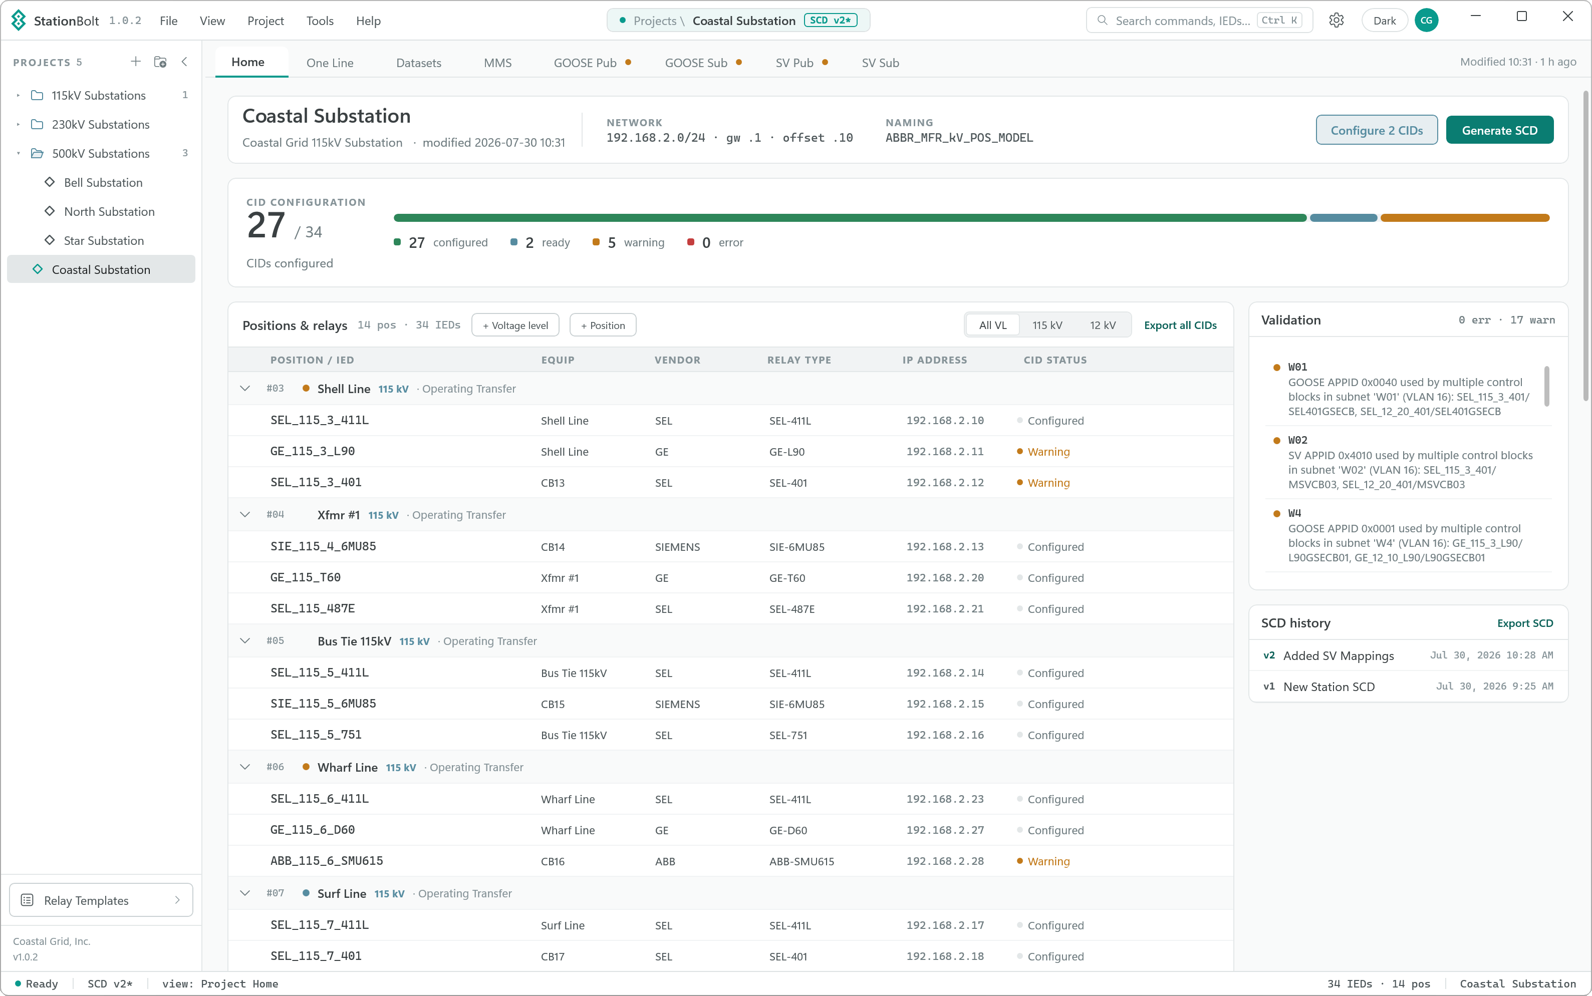Switch to the Datasets tab
The width and height of the screenshot is (1592, 996).
[x=418, y=63]
